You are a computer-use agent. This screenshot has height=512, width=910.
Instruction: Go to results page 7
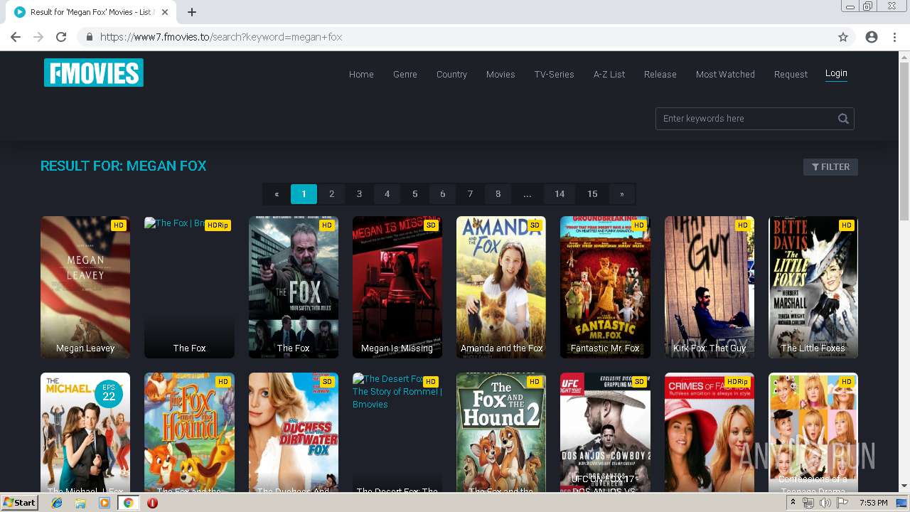[x=470, y=194]
